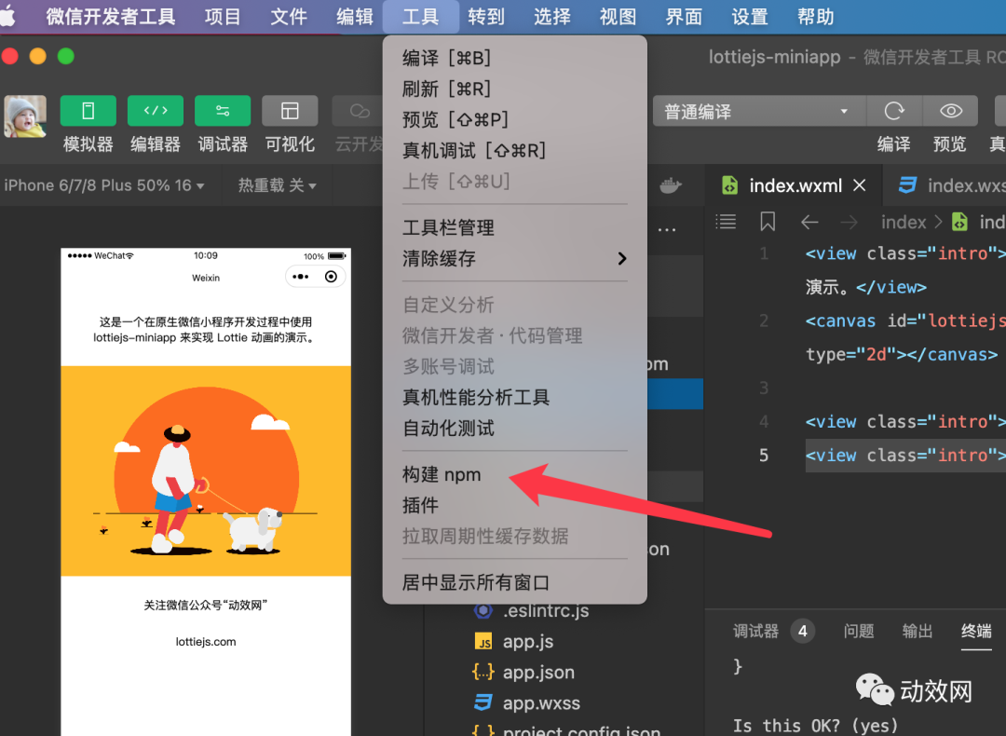This screenshot has width=1006, height=736.
Task: Select 插件 menu entry
Action: pos(514,506)
